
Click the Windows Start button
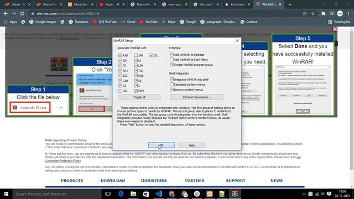pos(6,194)
